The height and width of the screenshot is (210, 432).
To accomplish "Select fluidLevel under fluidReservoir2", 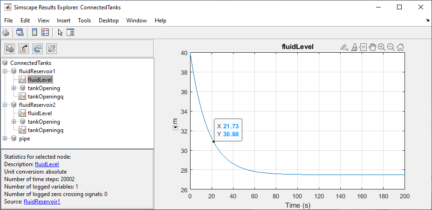I will (x=40, y=113).
